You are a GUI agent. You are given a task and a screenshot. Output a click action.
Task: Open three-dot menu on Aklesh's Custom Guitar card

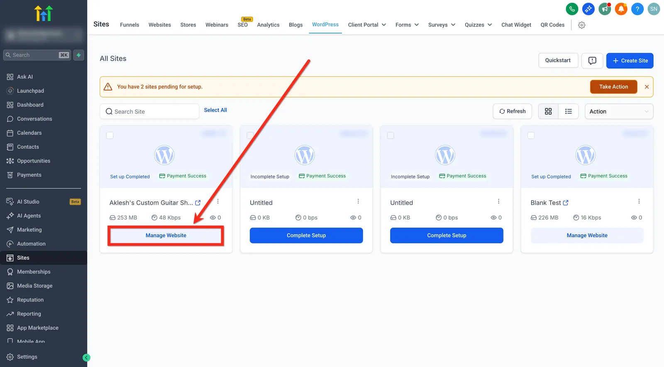(218, 202)
